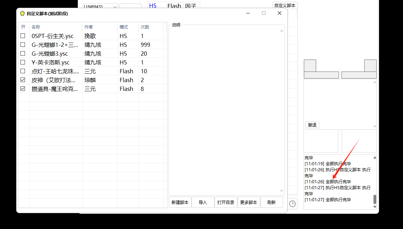Click the 新建脚本 button
This screenshot has height=229, width=403.
tap(180, 203)
